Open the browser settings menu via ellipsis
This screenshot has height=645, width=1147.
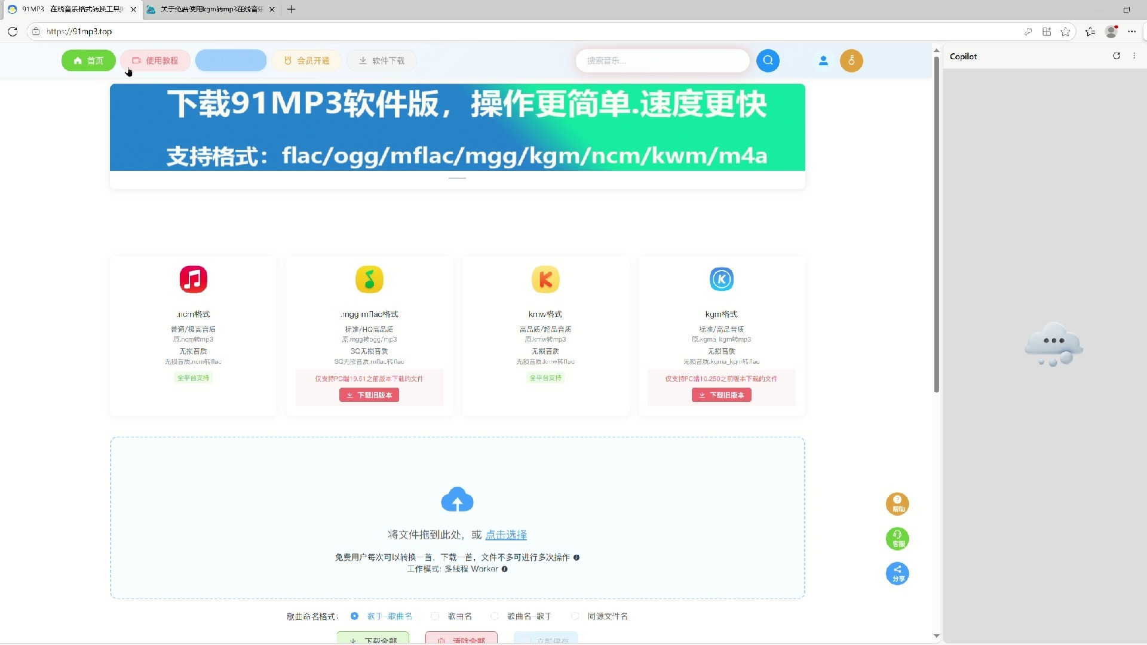[x=1131, y=31]
